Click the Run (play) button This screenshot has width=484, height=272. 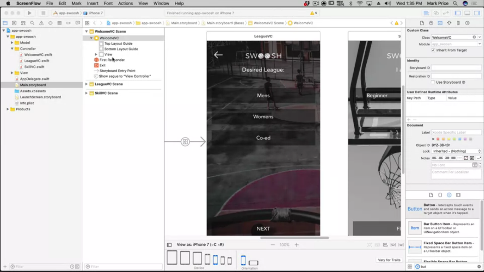(x=29, y=13)
